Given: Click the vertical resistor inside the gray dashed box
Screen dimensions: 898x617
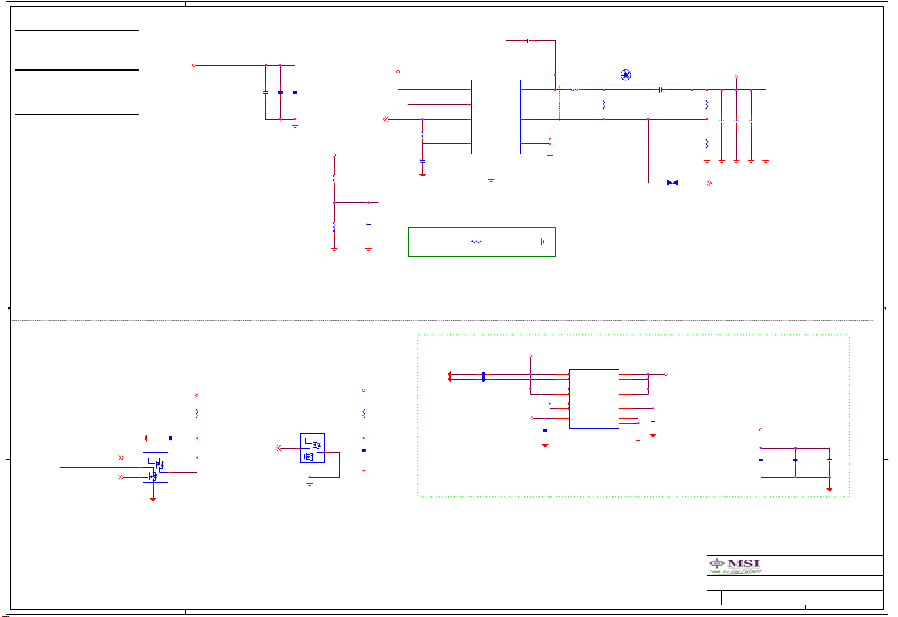Looking at the screenshot, I should (604, 104).
